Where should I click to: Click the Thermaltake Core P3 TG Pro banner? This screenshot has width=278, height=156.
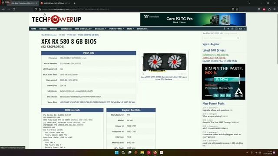pyautogui.click(x=193, y=19)
